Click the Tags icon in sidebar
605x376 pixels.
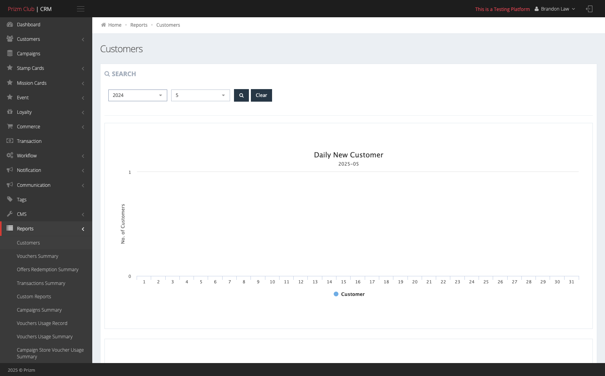pos(10,199)
